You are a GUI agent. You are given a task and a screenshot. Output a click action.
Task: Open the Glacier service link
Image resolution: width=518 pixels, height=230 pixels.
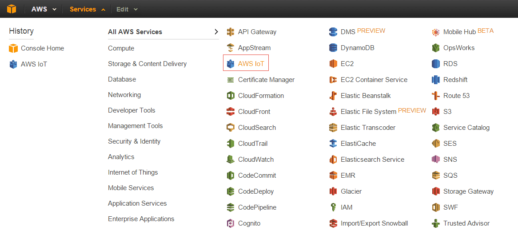click(351, 191)
